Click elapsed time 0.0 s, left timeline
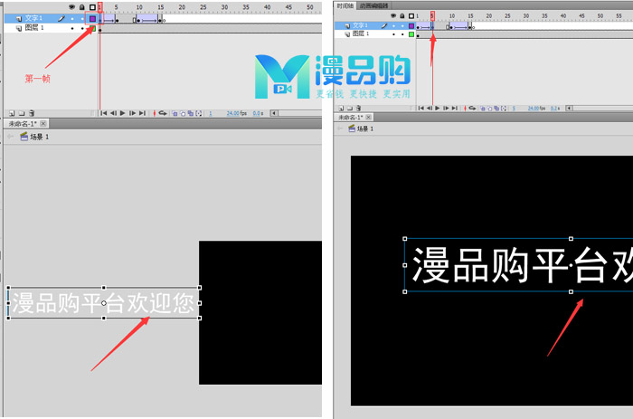This screenshot has width=633, height=419. click(x=258, y=113)
